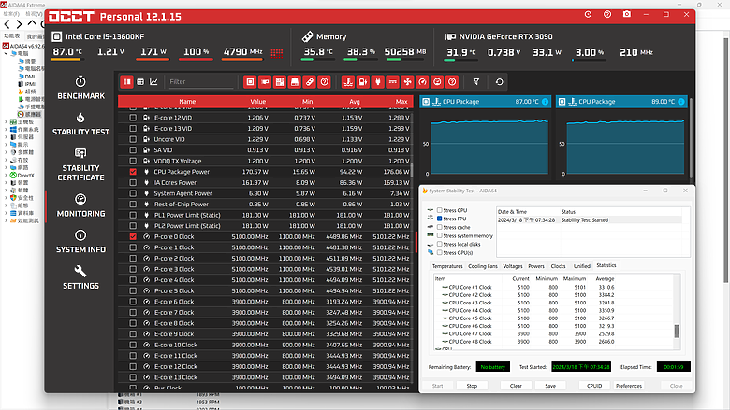Toggle GPU sensor filter icon
The height and width of the screenshot is (410, 730).
pos(265,82)
